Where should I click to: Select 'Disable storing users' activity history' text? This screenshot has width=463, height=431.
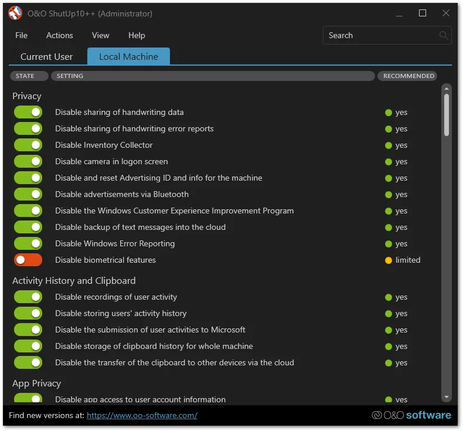pos(121,313)
